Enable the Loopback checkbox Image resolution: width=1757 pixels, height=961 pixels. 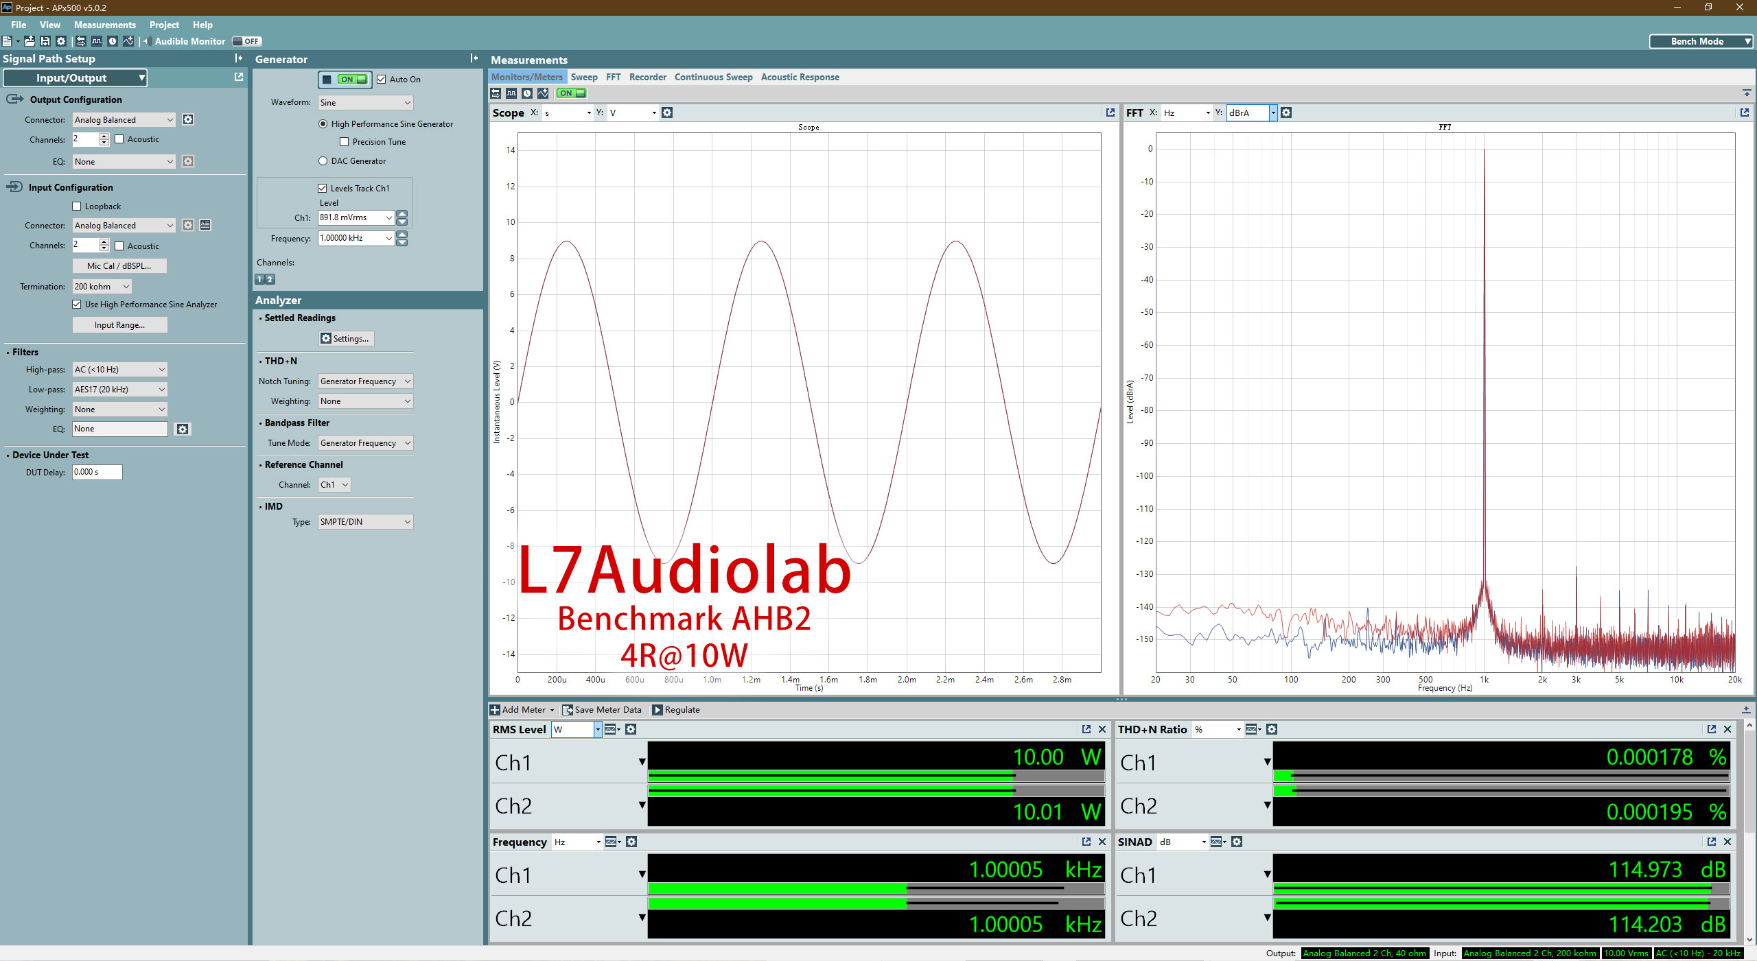[x=76, y=206]
